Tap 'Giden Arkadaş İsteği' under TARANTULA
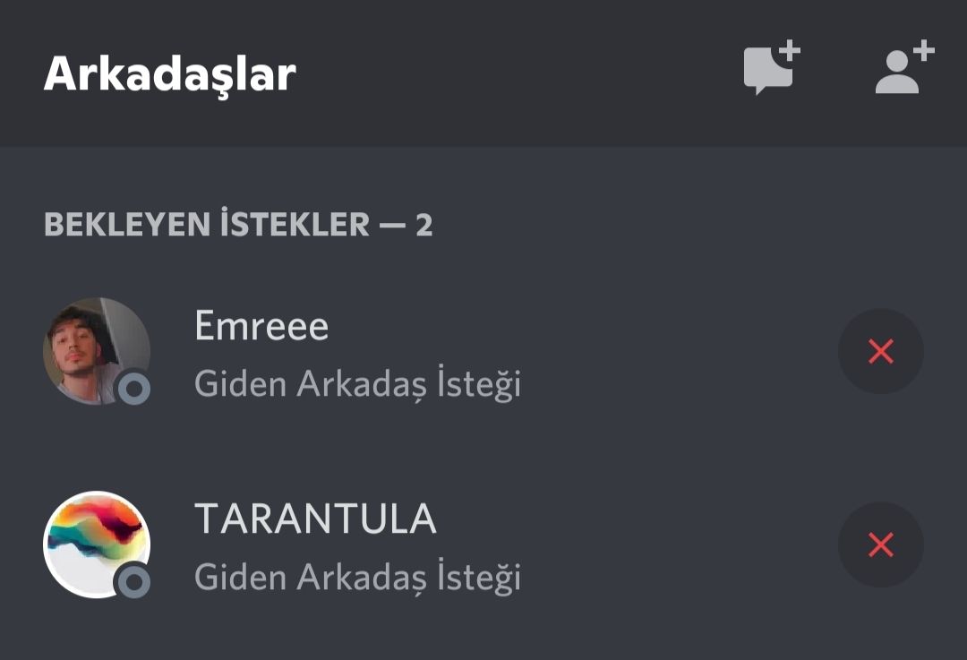The height and width of the screenshot is (660, 967). tap(357, 578)
